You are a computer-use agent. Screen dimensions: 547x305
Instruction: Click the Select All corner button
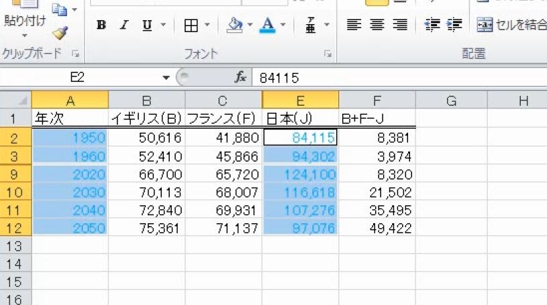(x=15, y=101)
